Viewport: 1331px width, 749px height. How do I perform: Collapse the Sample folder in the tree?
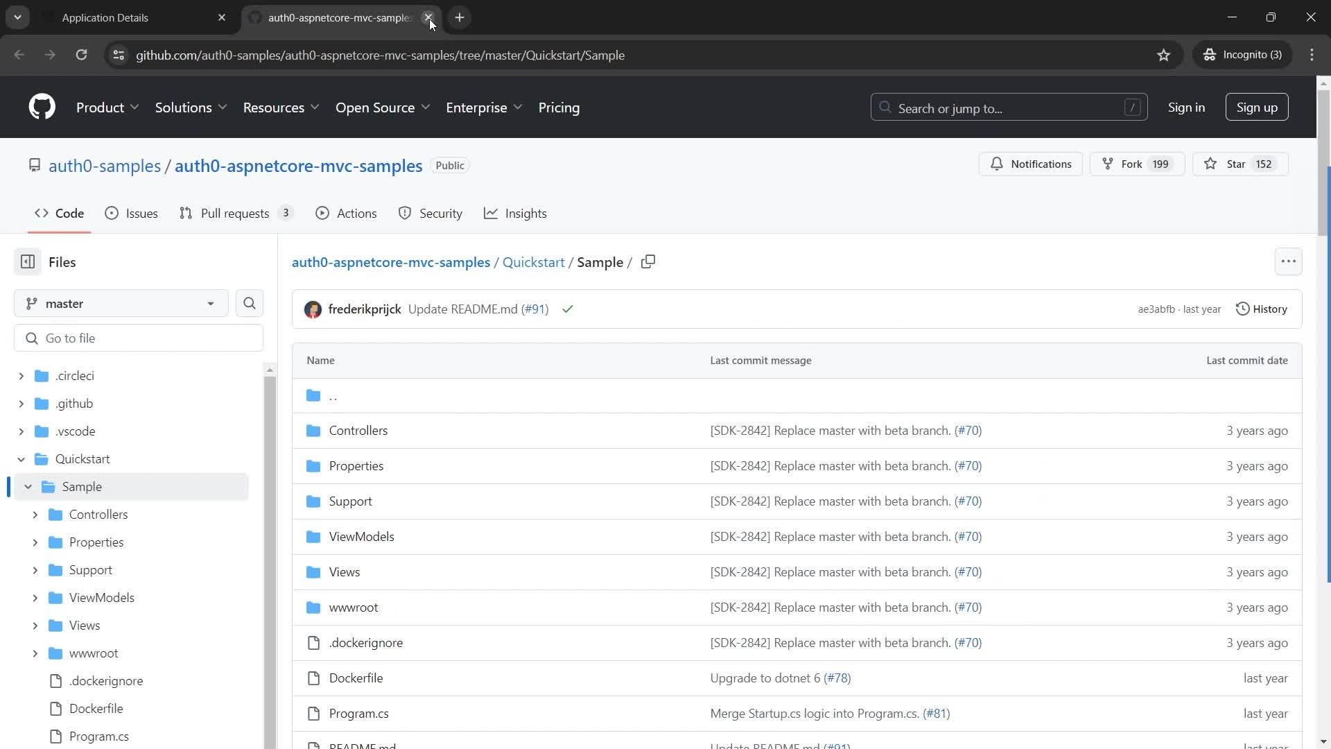(28, 487)
